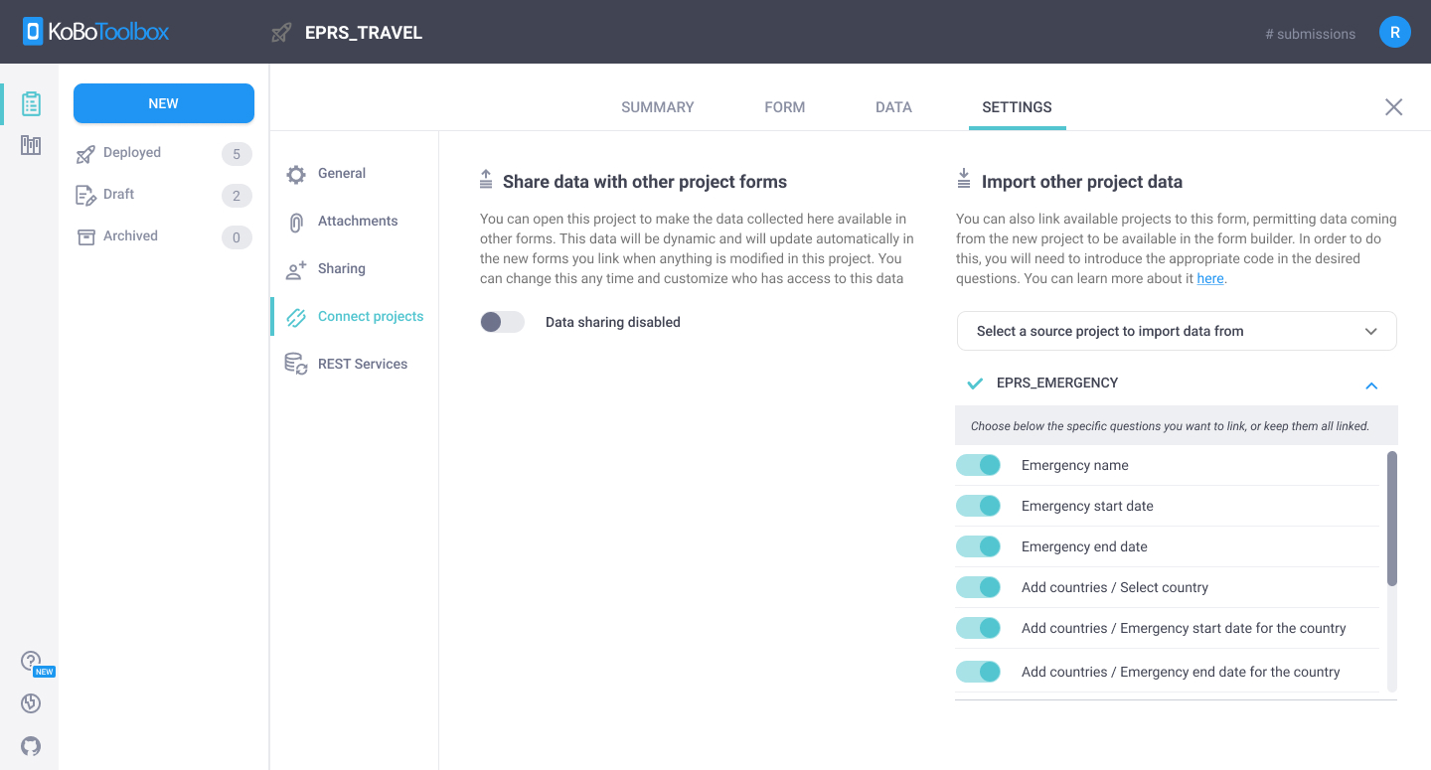Click the NEW button

coord(163,102)
